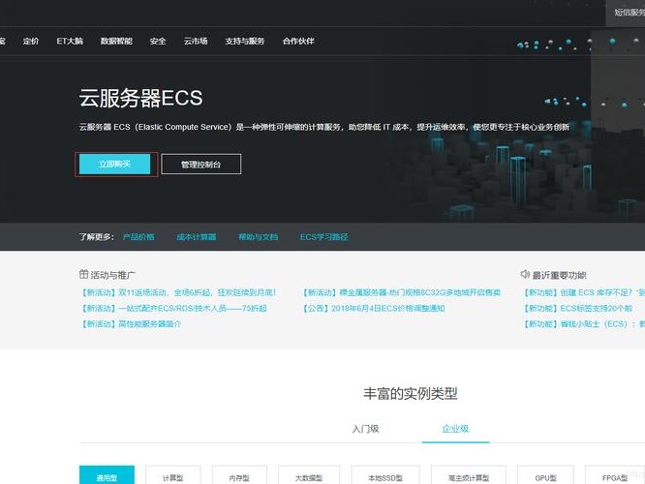
Task: Select the FPGA型 instance type
Action: click(615, 475)
